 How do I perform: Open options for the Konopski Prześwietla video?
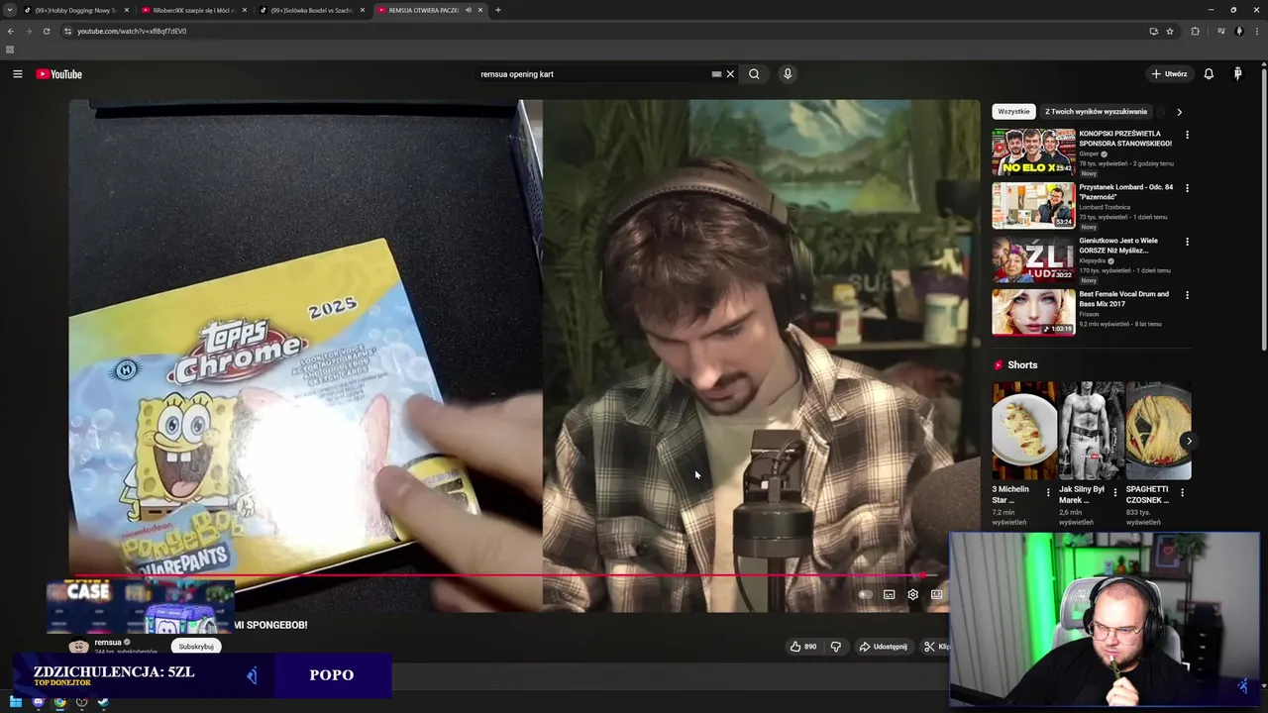(1187, 135)
